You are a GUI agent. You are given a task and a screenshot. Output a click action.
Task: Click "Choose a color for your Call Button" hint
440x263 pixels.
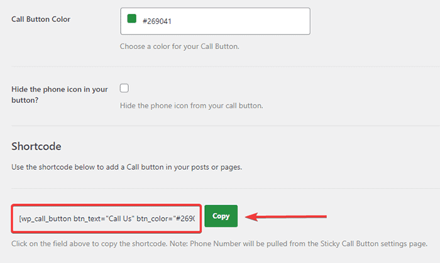click(x=179, y=46)
